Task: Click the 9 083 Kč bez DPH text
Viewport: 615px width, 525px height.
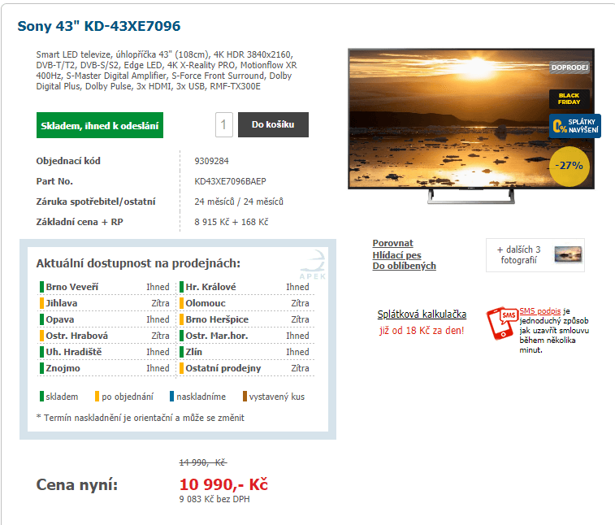Action: click(214, 499)
